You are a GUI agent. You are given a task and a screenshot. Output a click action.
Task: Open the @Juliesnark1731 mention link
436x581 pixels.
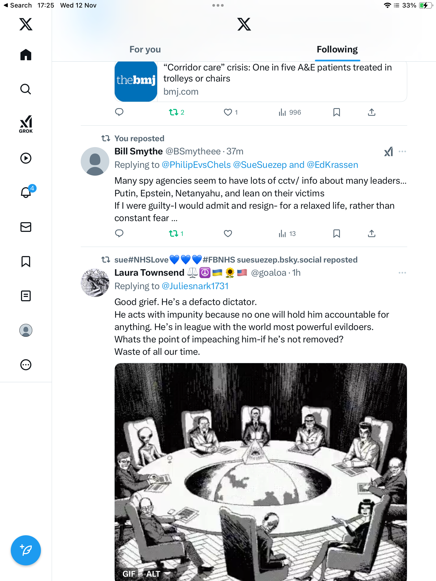(195, 286)
